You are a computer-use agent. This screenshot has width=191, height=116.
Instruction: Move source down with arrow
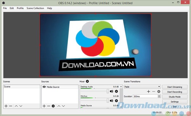(63, 106)
